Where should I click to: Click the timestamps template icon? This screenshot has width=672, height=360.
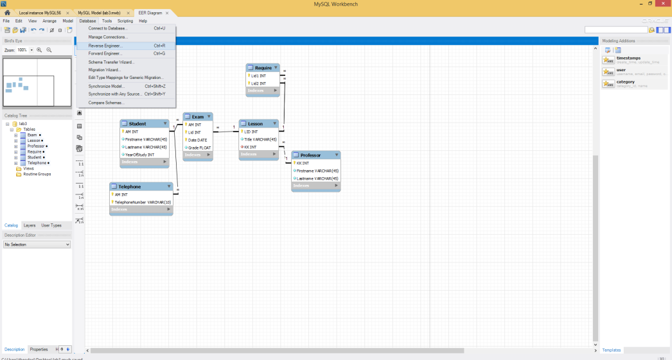coord(608,60)
